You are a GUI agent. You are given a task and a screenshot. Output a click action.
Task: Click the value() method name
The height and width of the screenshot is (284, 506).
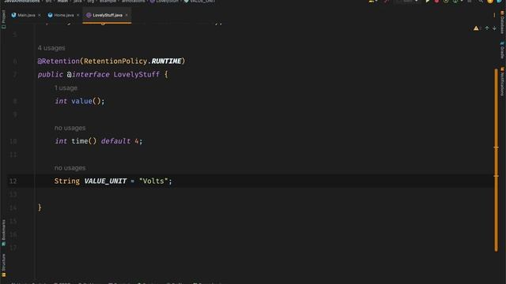81,101
